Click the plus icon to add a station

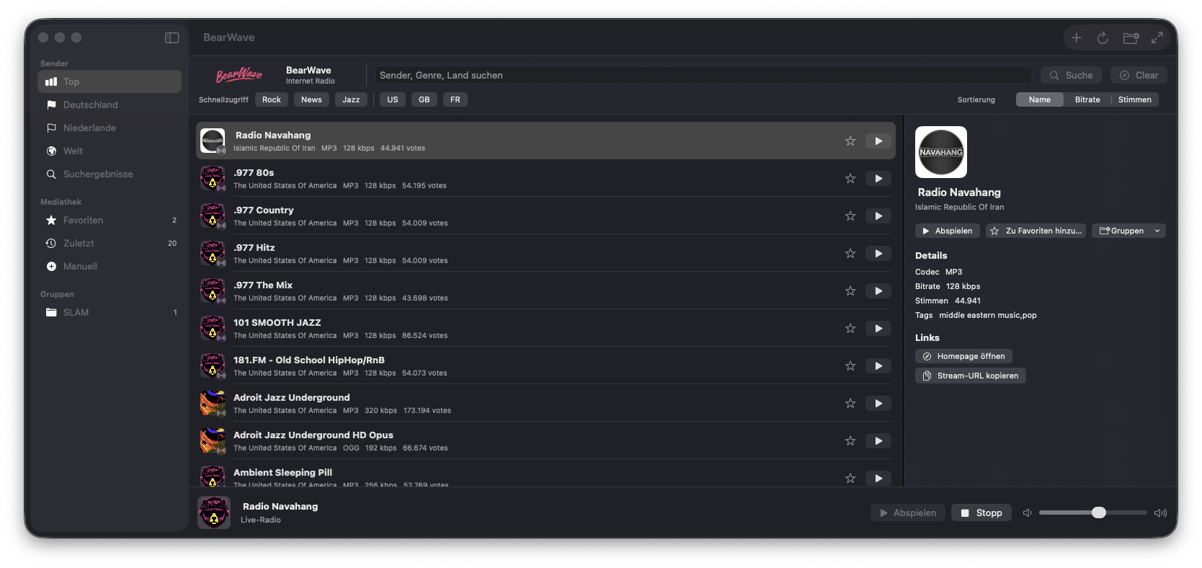coord(1076,37)
